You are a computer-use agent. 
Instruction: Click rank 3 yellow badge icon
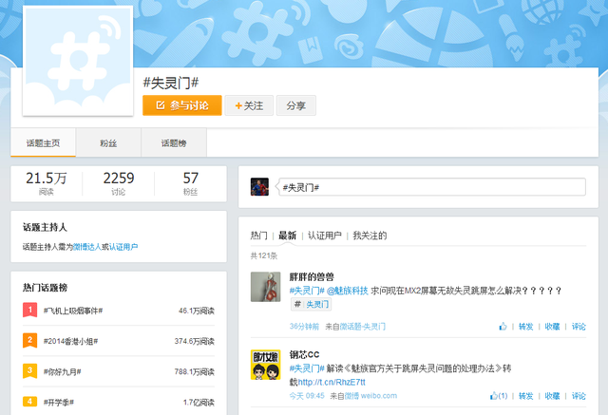point(29,370)
